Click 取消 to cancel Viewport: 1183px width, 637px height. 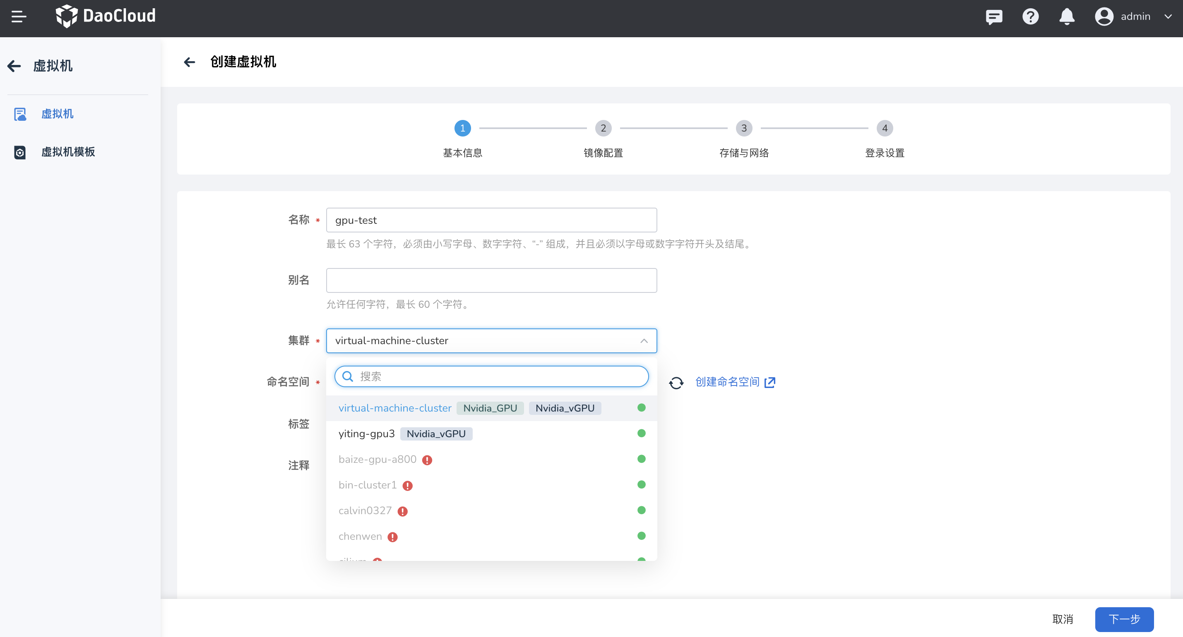click(1063, 620)
